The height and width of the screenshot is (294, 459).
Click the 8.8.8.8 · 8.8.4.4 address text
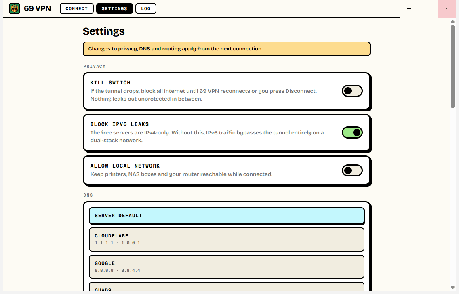pos(118,270)
